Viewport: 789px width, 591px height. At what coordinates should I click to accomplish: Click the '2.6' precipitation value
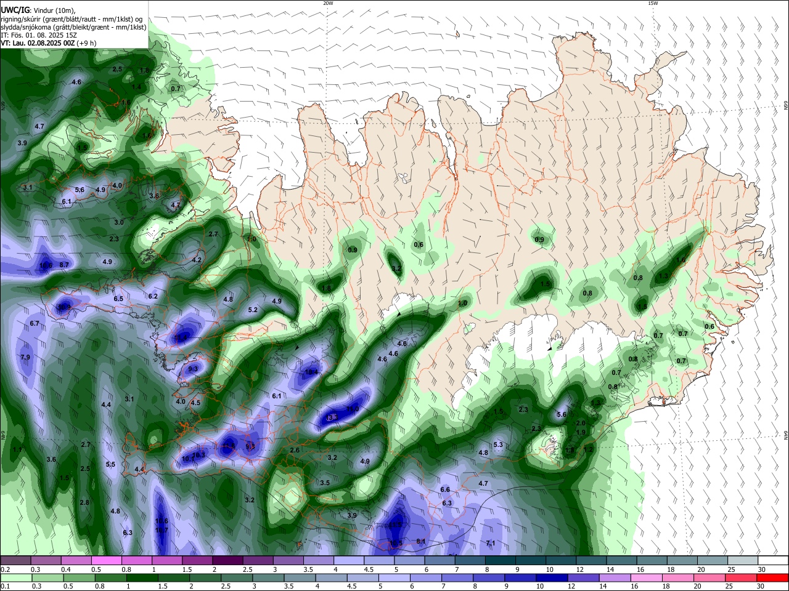click(x=295, y=450)
